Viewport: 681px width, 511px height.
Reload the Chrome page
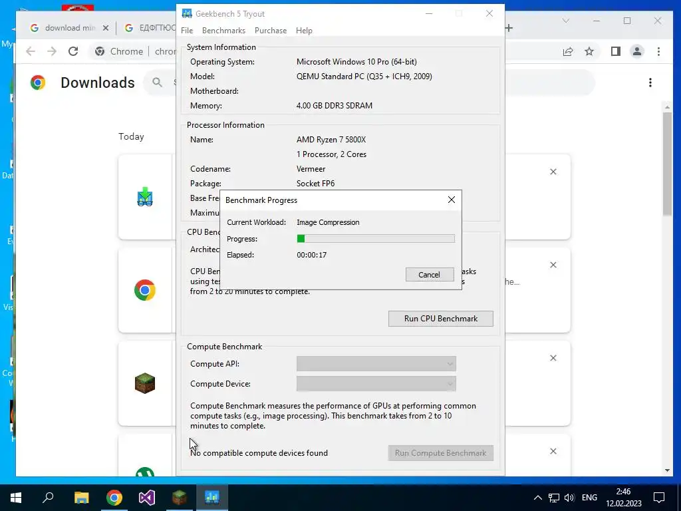coord(73,51)
